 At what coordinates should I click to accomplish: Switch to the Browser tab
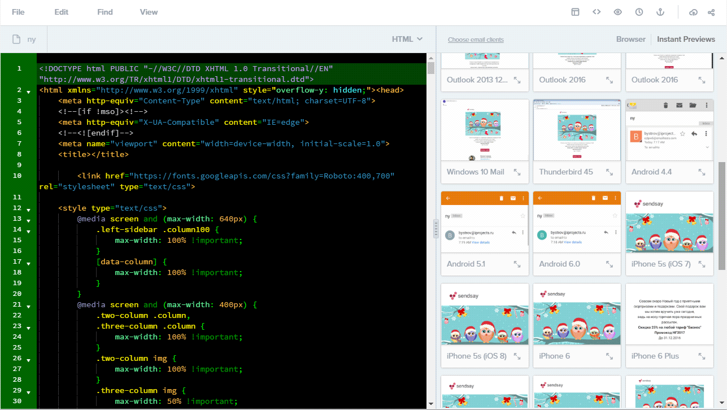click(630, 39)
